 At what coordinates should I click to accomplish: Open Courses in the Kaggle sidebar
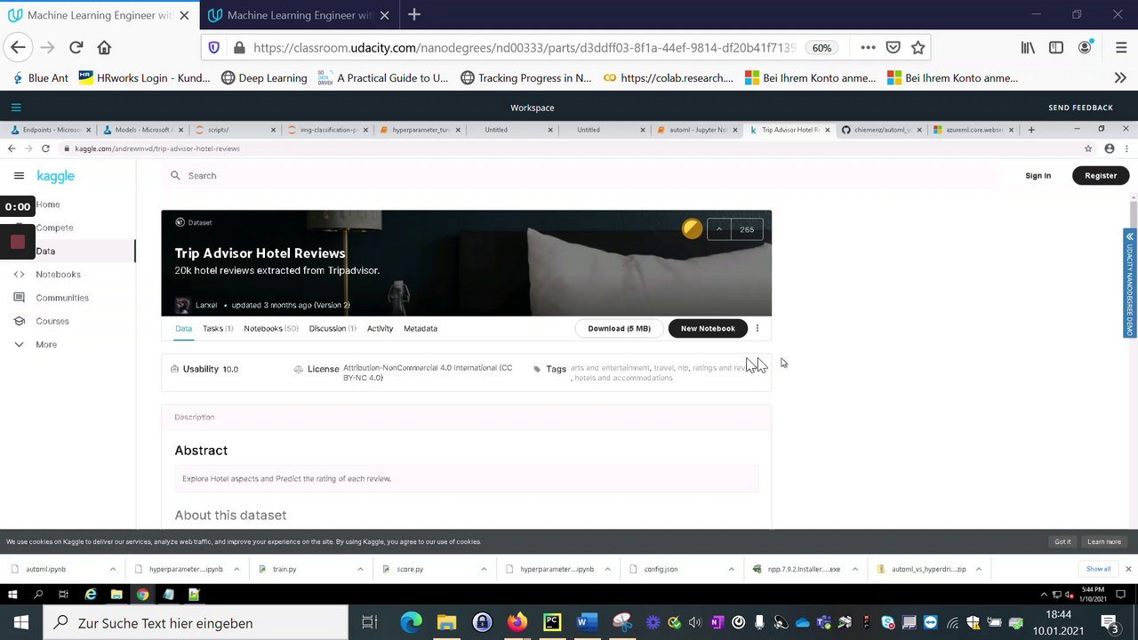tap(52, 321)
